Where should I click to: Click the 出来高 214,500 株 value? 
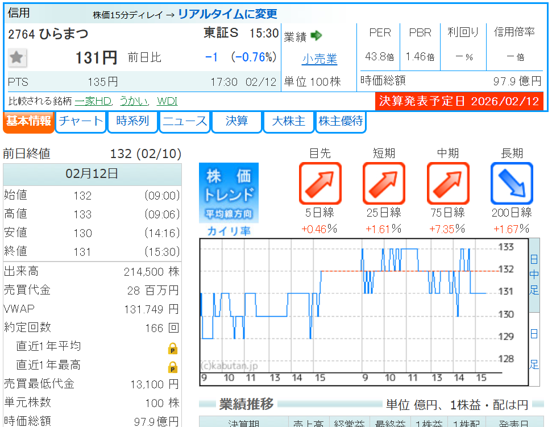point(151,272)
